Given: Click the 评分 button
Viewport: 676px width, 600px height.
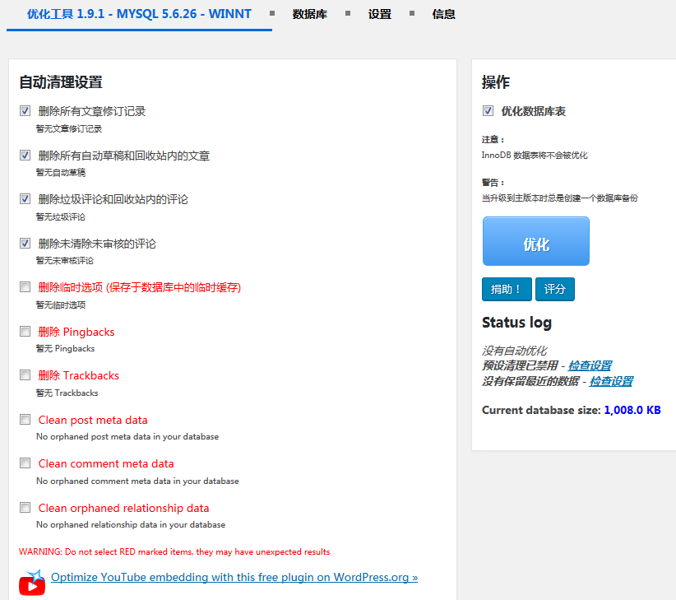Looking at the screenshot, I should pyautogui.click(x=555, y=290).
